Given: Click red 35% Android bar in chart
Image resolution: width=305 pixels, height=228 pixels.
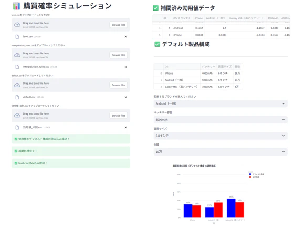Looking at the screenshot, I should coord(218,210).
